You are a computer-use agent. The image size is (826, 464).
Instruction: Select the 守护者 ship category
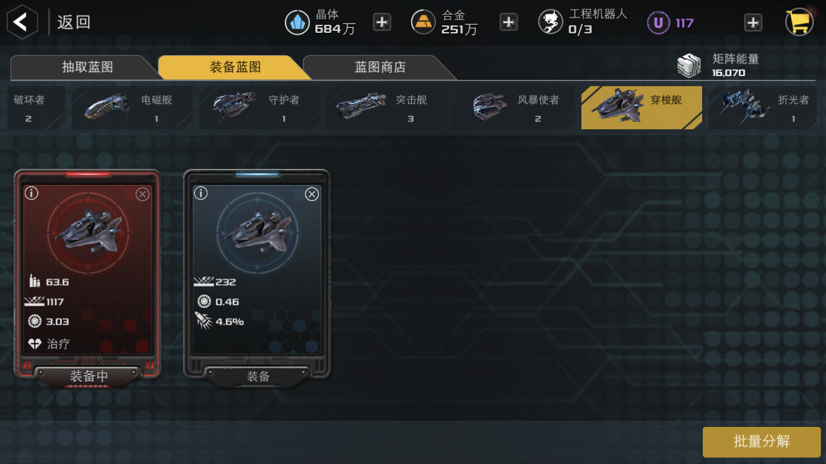coord(259,108)
